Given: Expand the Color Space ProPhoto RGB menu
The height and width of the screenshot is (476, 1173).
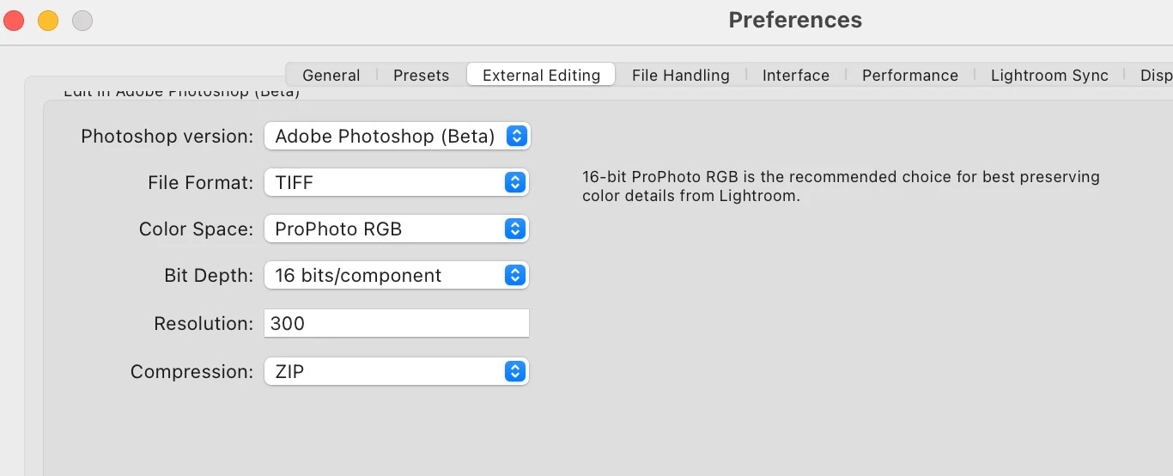Looking at the screenshot, I should tap(397, 229).
